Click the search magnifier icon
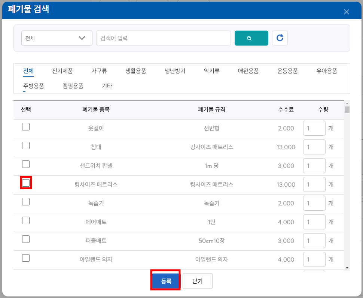Image resolution: width=363 pixels, height=298 pixels. click(x=251, y=38)
